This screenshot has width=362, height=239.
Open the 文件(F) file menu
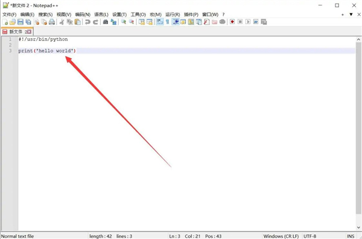pyautogui.click(x=9, y=14)
